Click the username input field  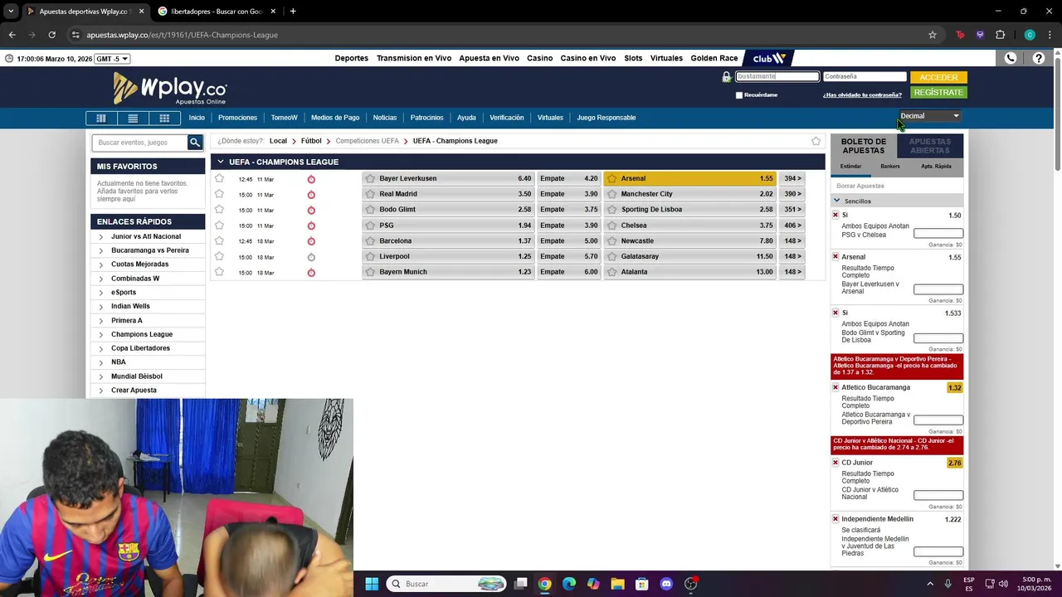click(x=777, y=76)
